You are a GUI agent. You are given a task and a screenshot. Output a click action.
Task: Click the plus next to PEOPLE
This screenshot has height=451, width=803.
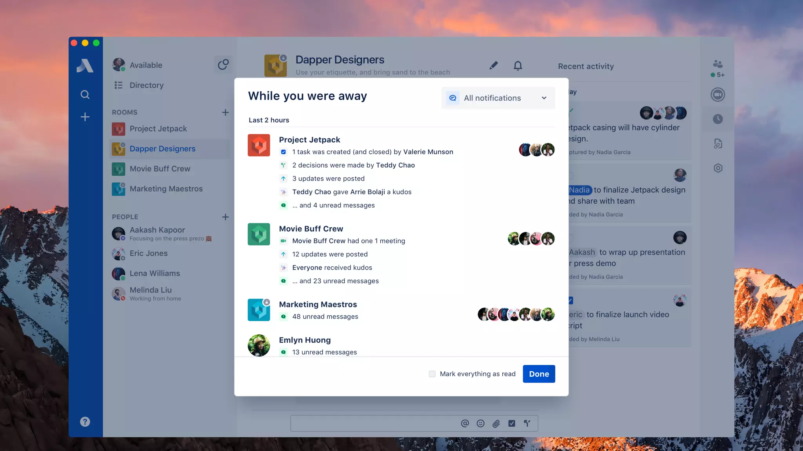point(225,217)
